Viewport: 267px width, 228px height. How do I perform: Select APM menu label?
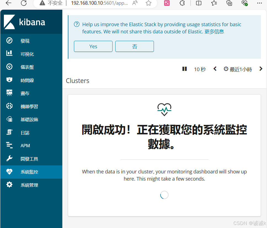(x=25, y=146)
